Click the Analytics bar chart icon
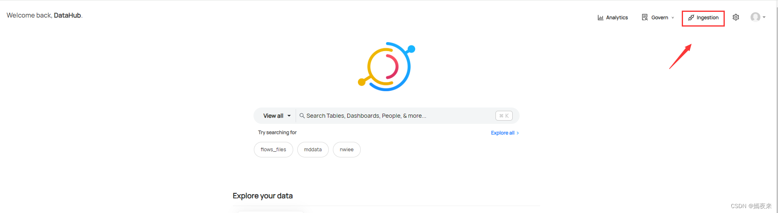 600,18
